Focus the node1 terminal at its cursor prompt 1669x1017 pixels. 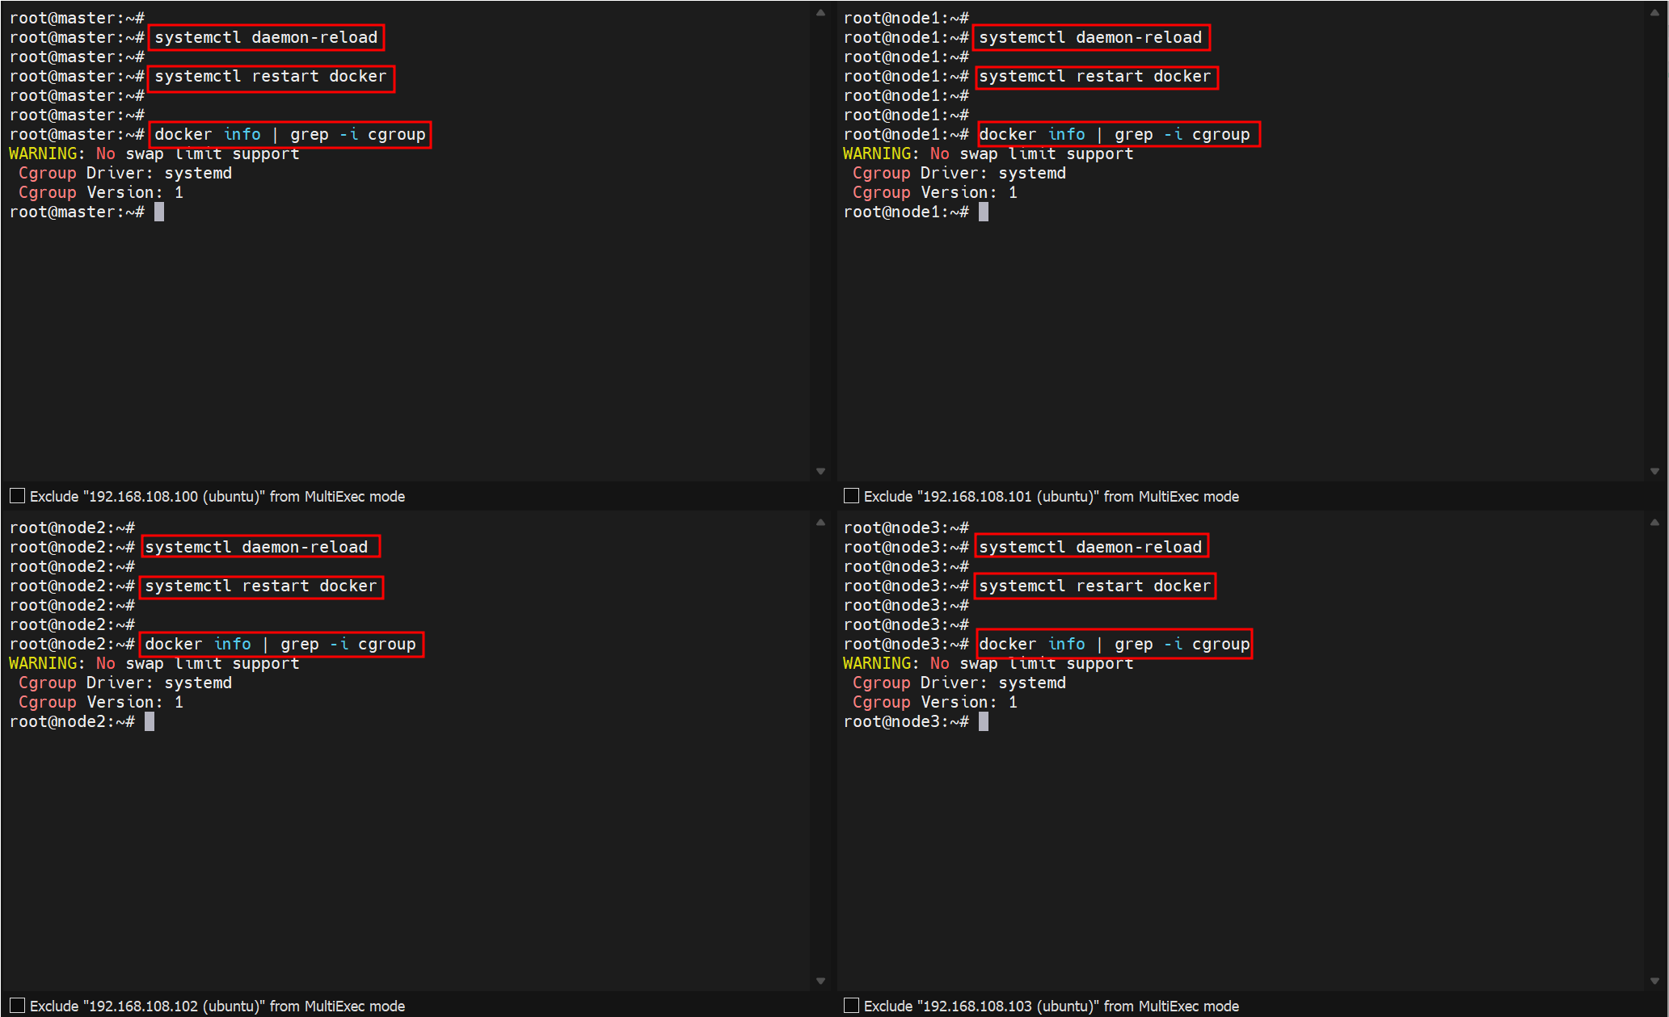984,212
